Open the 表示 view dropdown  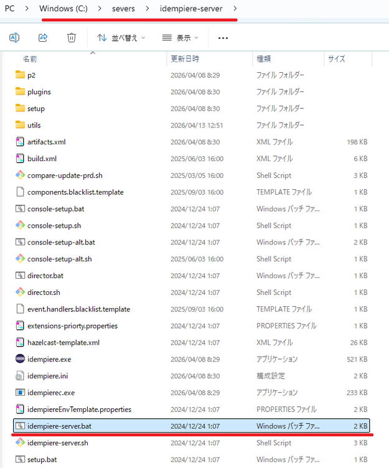click(x=180, y=38)
